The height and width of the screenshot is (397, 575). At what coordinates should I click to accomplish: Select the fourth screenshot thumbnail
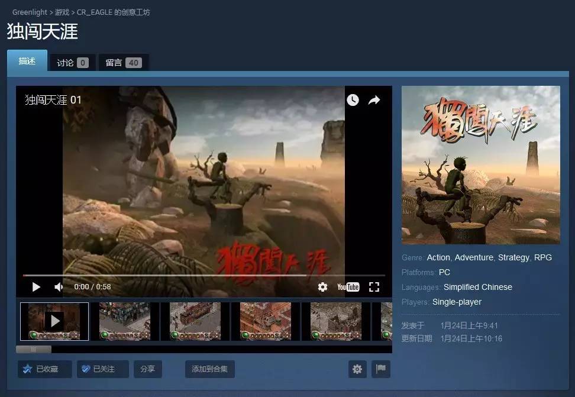266,321
